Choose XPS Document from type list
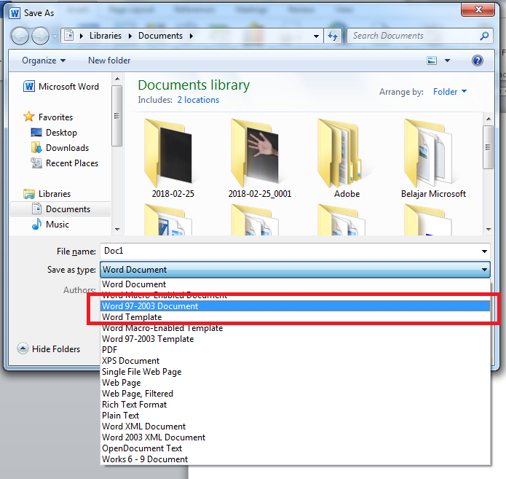The image size is (506, 479). coord(295,361)
